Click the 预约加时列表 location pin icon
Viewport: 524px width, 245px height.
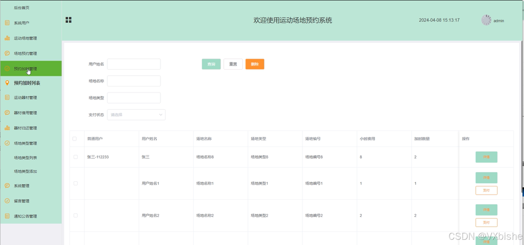(7, 83)
